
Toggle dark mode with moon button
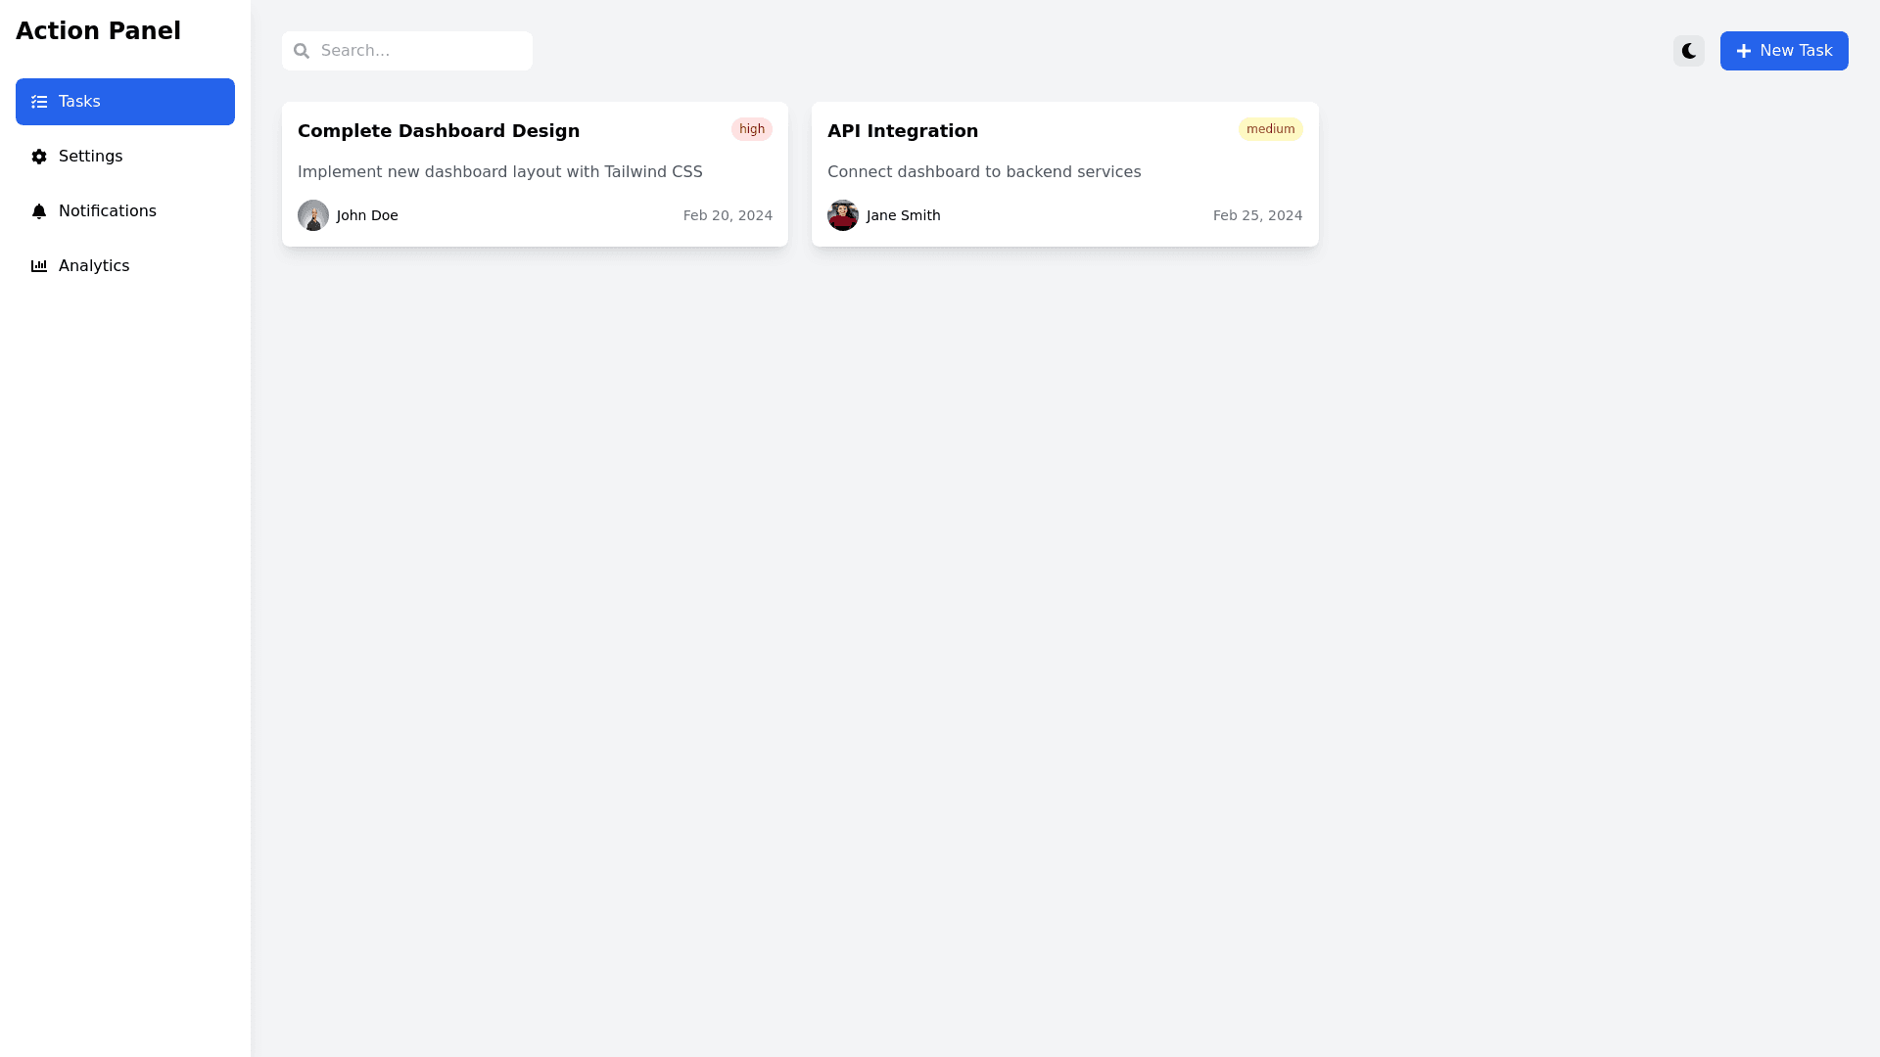click(x=1688, y=51)
